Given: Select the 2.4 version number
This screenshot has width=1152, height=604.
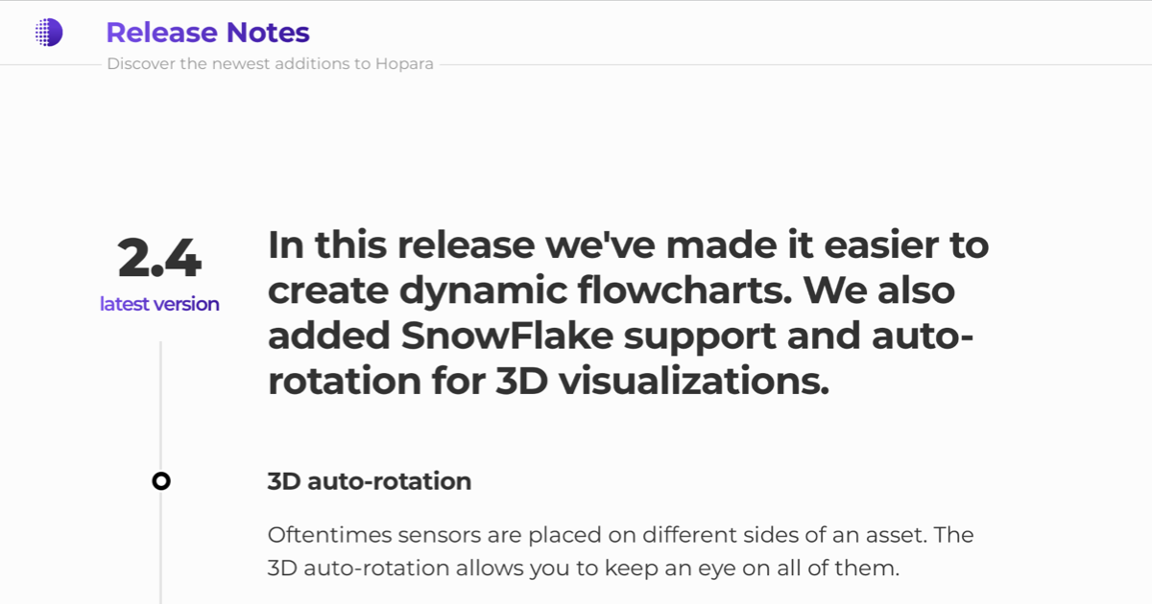Looking at the screenshot, I should (x=159, y=258).
